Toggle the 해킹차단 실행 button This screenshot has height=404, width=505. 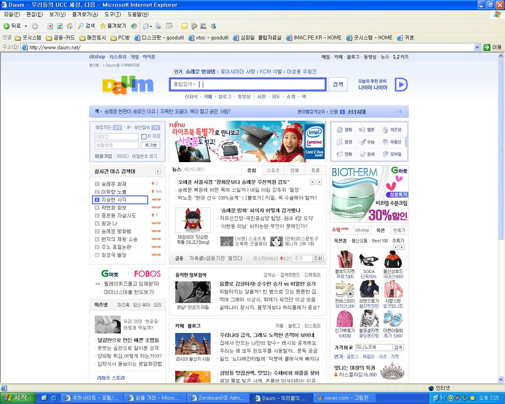pyautogui.click(x=117, y=128)
